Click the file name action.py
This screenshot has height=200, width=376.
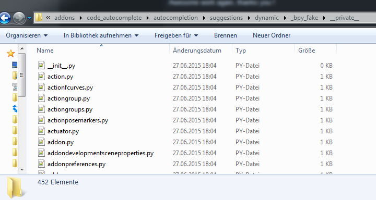pos(61,77)
